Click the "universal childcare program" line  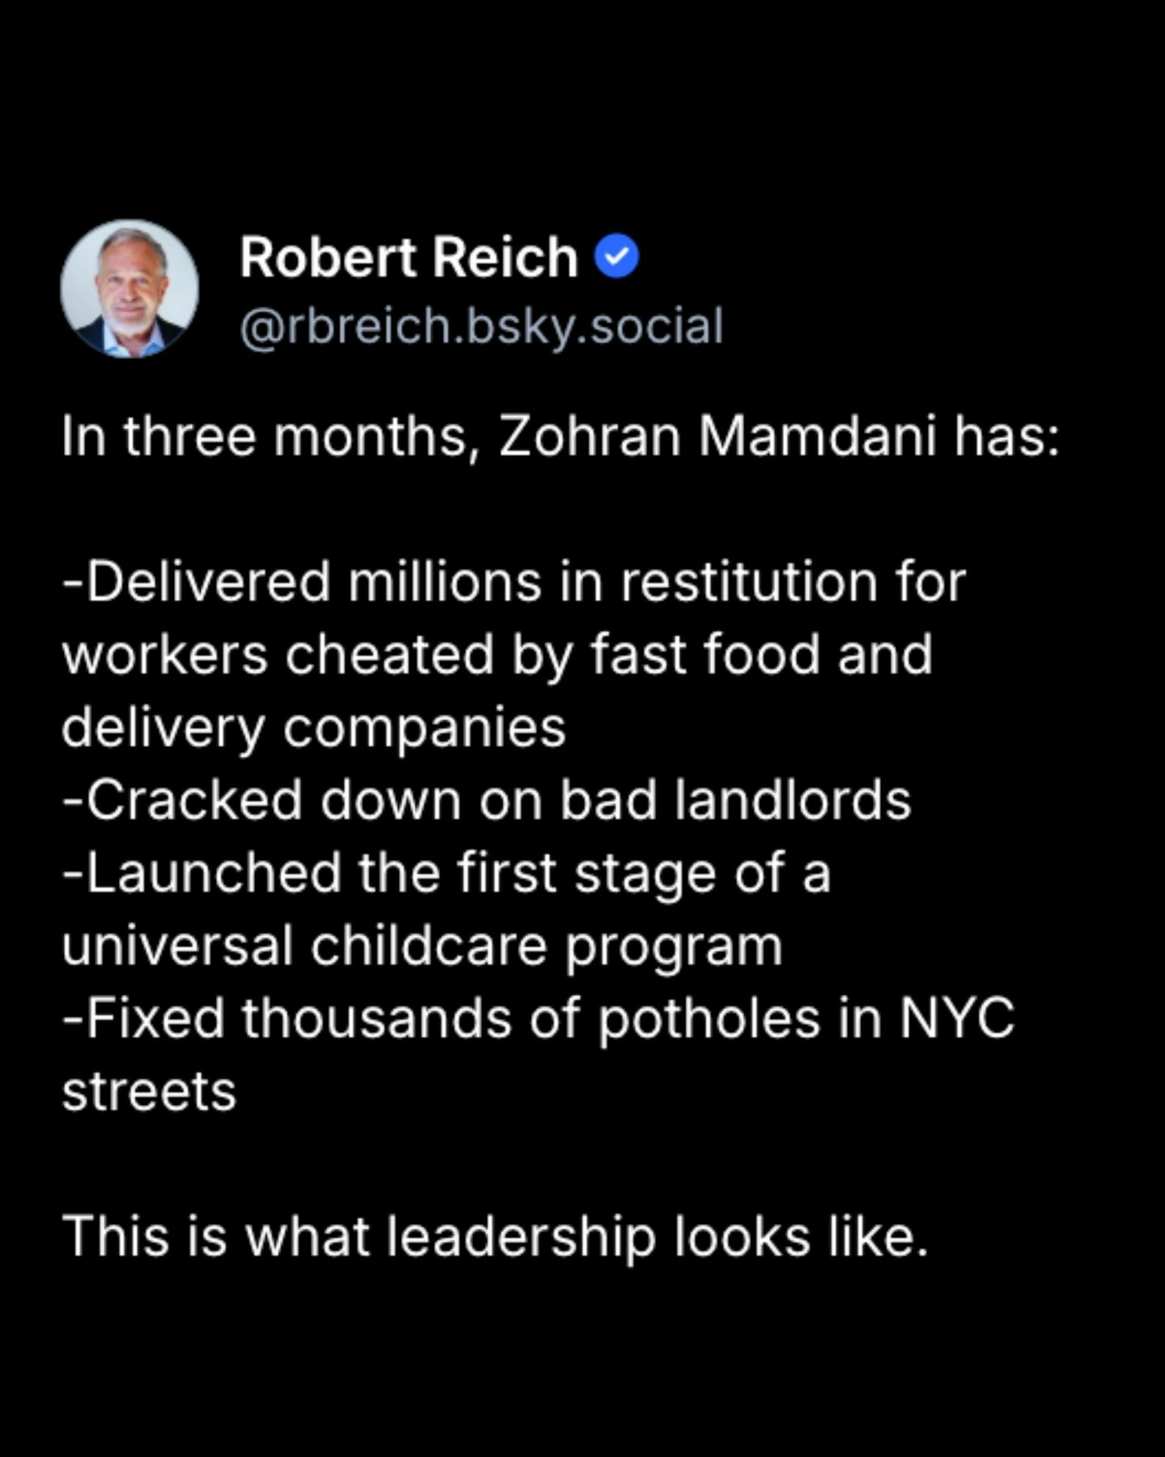click(x=422, y=945)
